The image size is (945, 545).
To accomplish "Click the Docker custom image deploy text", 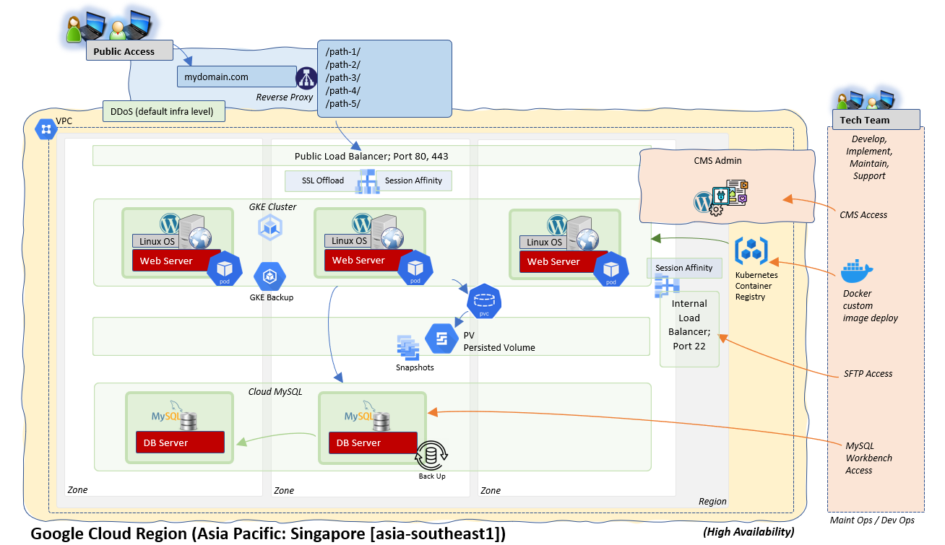I will pyautogui.click(x=870, y=305).
